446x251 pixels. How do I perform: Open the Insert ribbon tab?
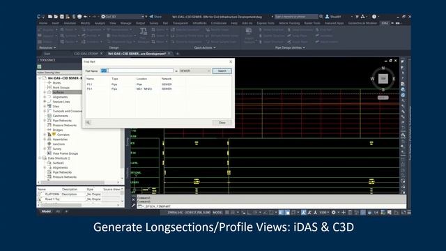56,23
